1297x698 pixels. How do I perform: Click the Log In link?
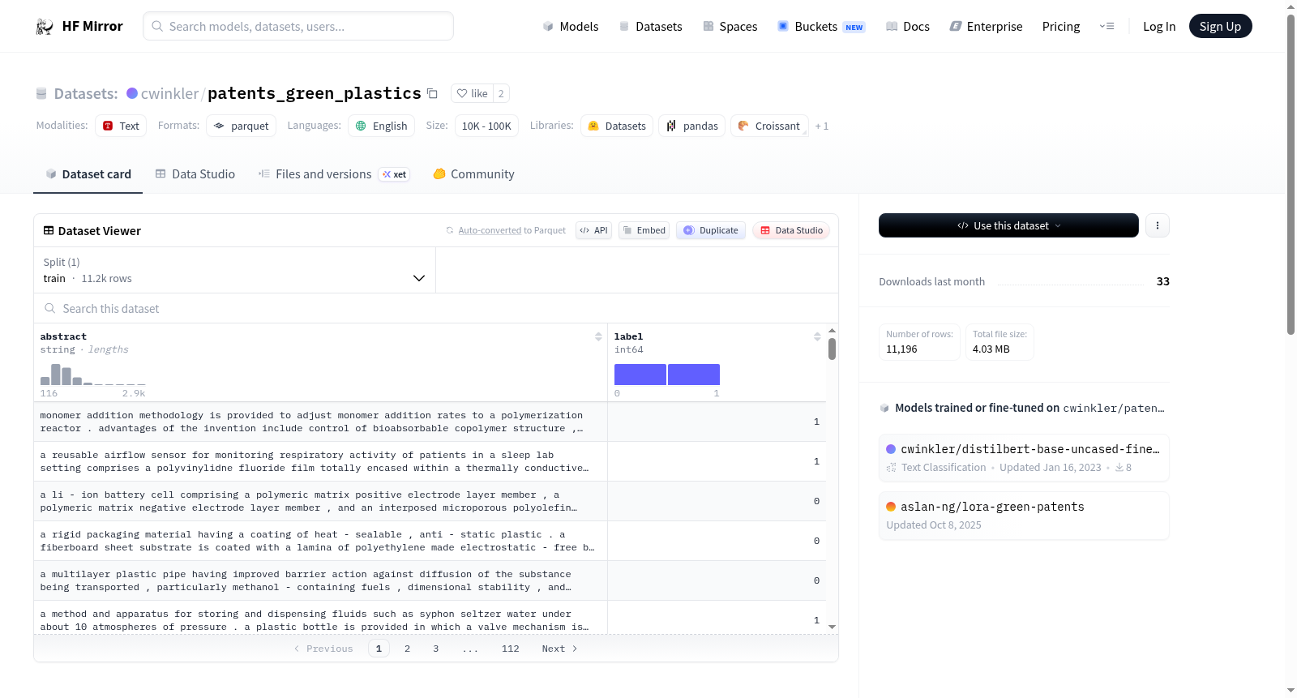(x=1159, y=27)
